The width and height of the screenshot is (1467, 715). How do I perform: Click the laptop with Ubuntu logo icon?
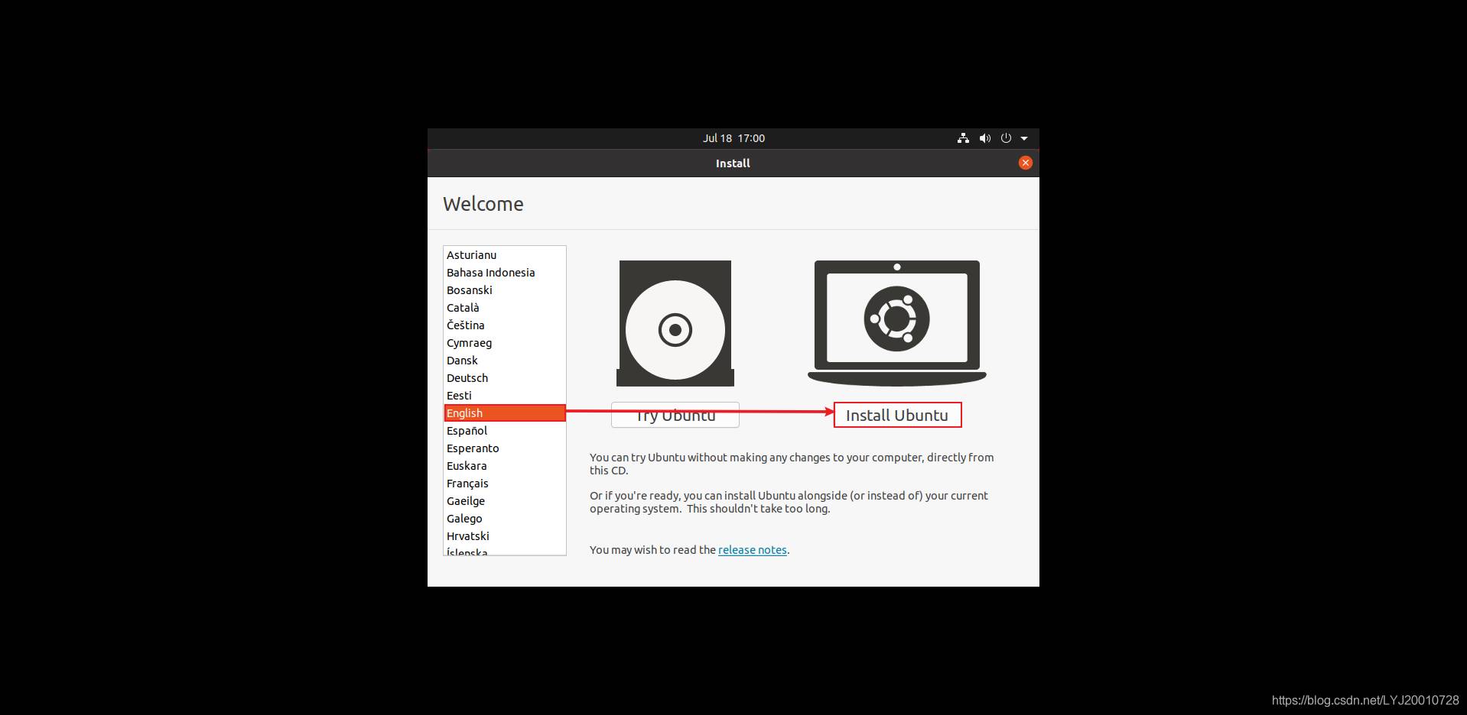897,323
